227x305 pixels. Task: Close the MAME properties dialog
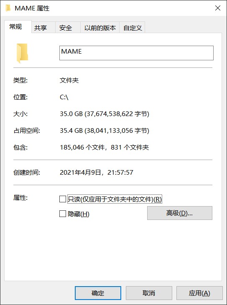(x=218, y=8)
